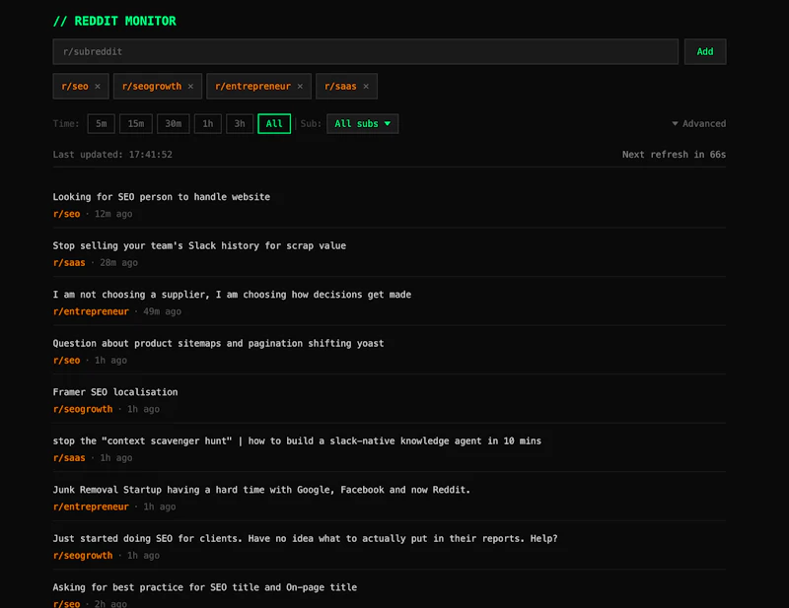Image resolution: width=789 pixels, height=608 pixels.
Task: Select the 3h time filter
Action: (x=240, y=124)
